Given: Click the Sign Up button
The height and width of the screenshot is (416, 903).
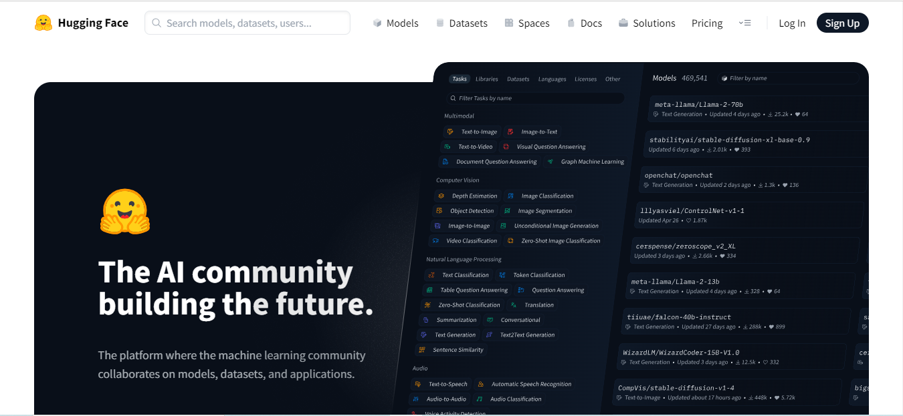Looking at the screenshot, I should pyautogui.click(x=842, y=23).
